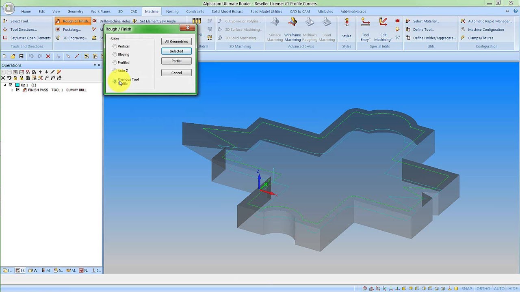Click the red X delete icon in toolbar

point(48,56)
